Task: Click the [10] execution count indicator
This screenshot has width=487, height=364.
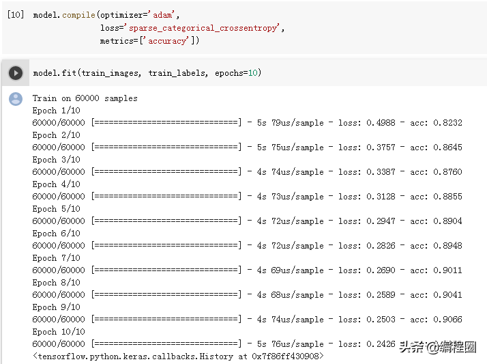Action: pyautogui.click(x=16, y=15)
